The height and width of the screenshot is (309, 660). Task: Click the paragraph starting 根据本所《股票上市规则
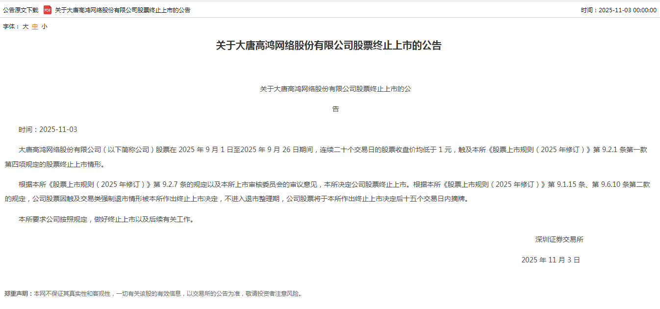click(x=328, y=192)
